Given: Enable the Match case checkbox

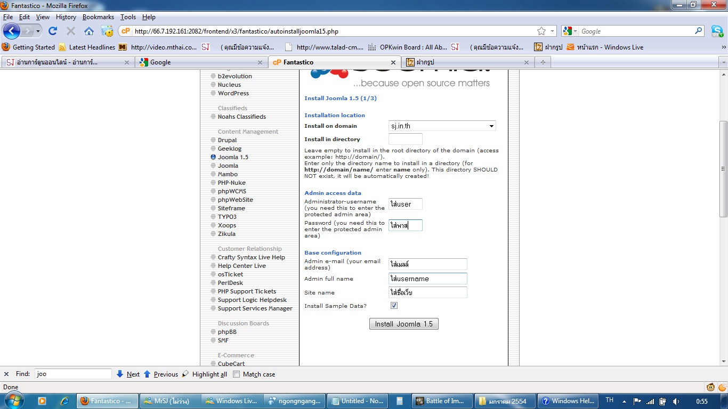Looking at the screenshot, I should (x=237, y=374).
